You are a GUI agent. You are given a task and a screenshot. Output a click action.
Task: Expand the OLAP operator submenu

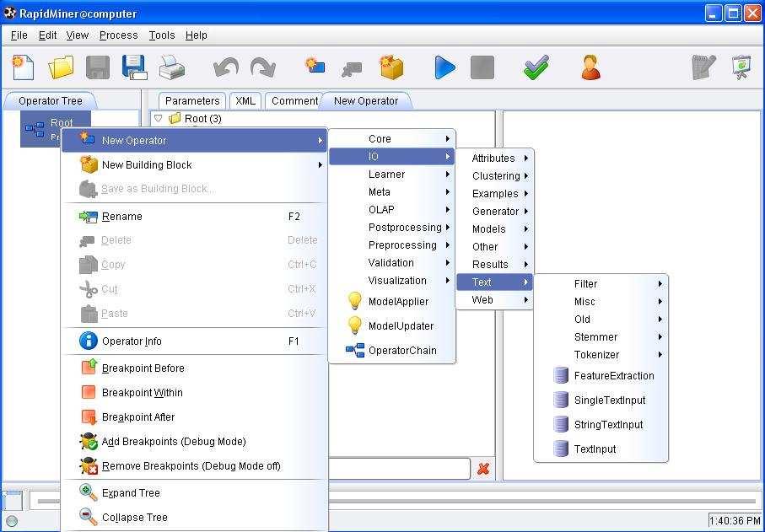pyautogui.click(x=391, y=210)
